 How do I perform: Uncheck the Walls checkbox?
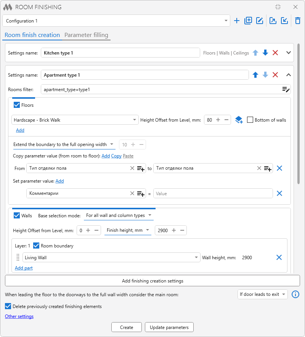click(16, 215)
